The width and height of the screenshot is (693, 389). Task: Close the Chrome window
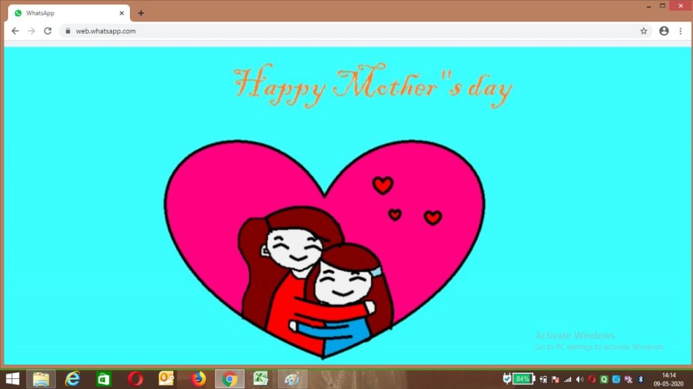(681, 5)
